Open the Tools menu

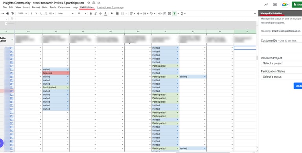point(53,7)
